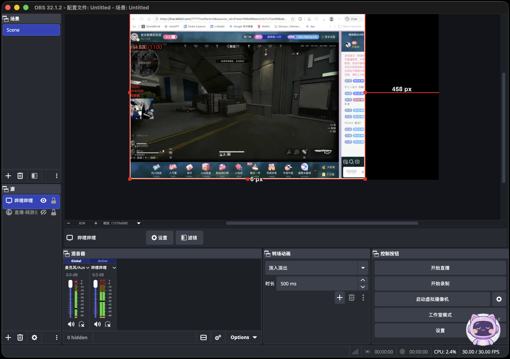Click the recording status dot icon

pos(402,351)
